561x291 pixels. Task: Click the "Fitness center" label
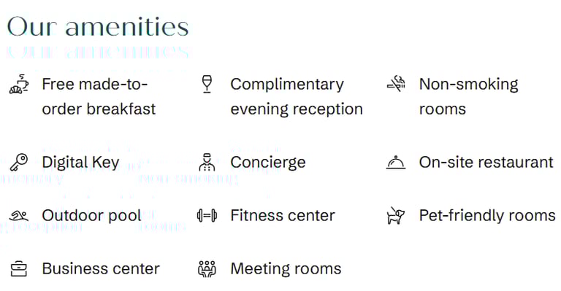pyautogui.click(x=283, y=216)
